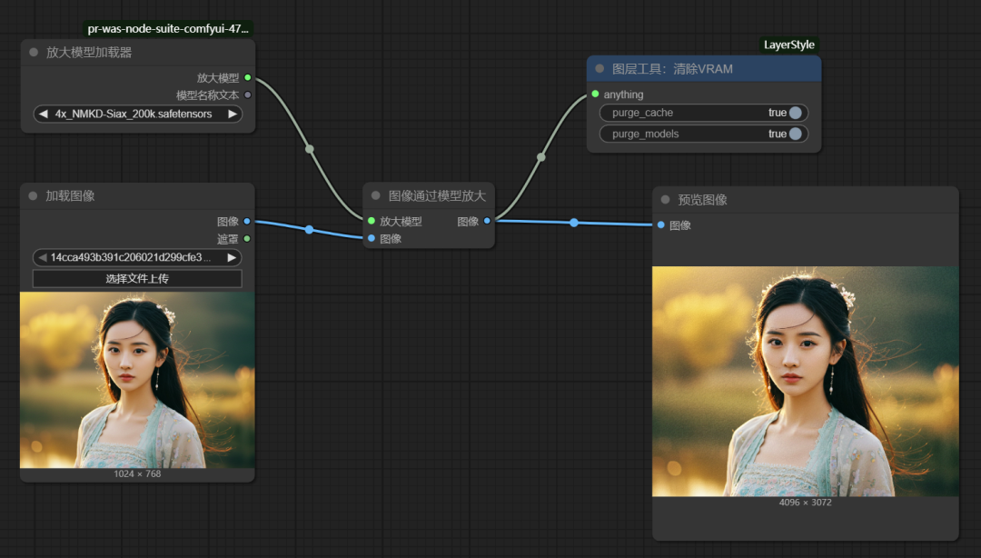981x558 pixels.
Task: Click the 图像 output port on 图像通过模型放大
Action: [x=488, y=220]
